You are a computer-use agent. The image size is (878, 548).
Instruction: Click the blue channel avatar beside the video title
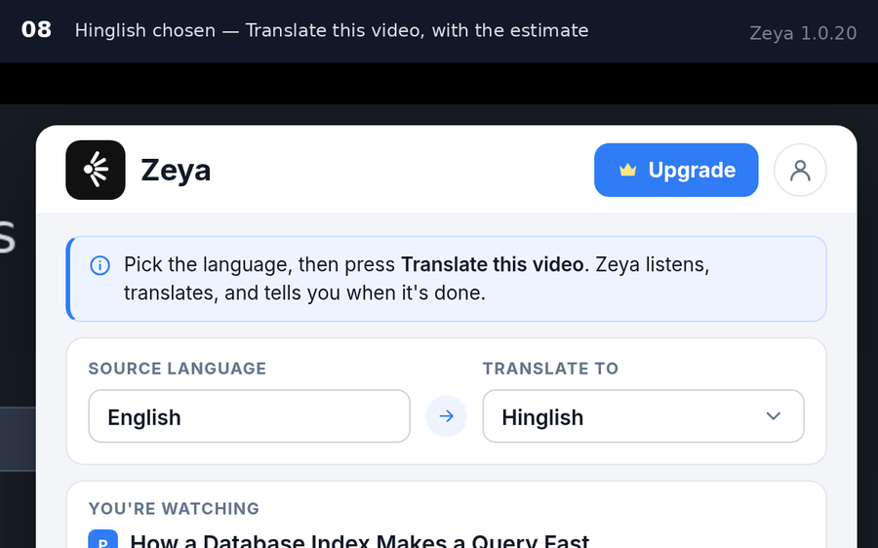tap(103, 539)
